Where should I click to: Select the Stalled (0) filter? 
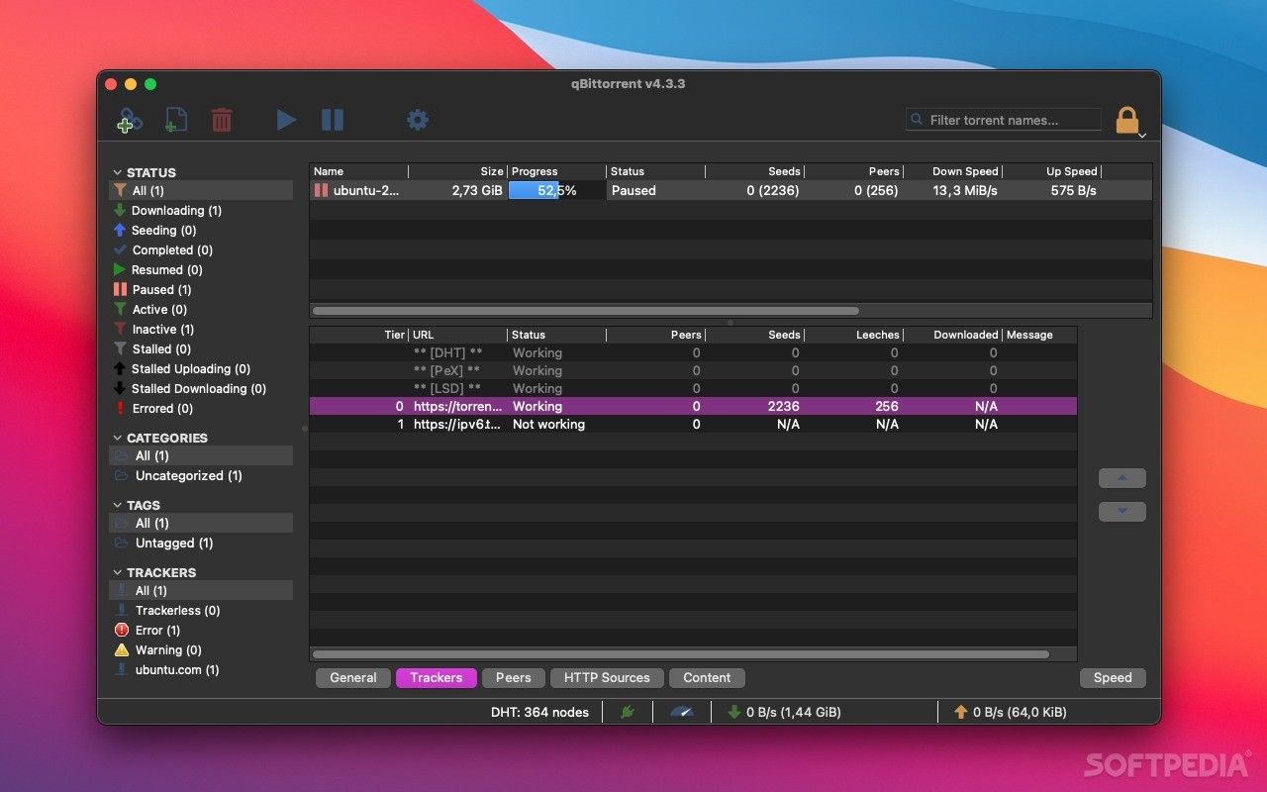201,348
